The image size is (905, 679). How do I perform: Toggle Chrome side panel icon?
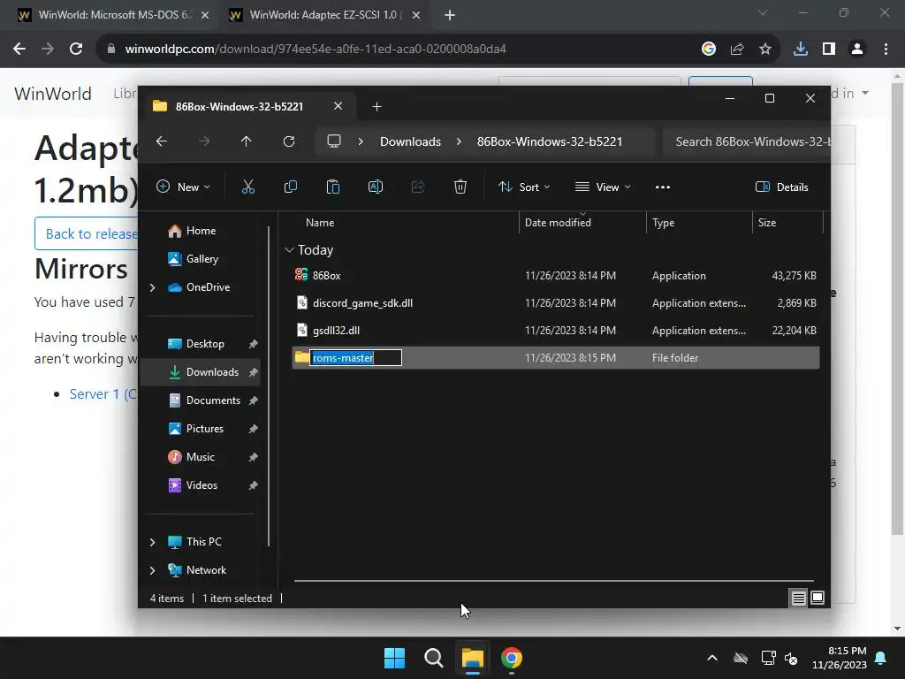click(829, 50)
